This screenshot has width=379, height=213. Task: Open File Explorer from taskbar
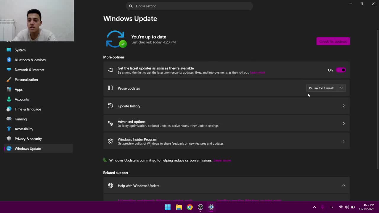pyautogui.click(x=179, y=207)
